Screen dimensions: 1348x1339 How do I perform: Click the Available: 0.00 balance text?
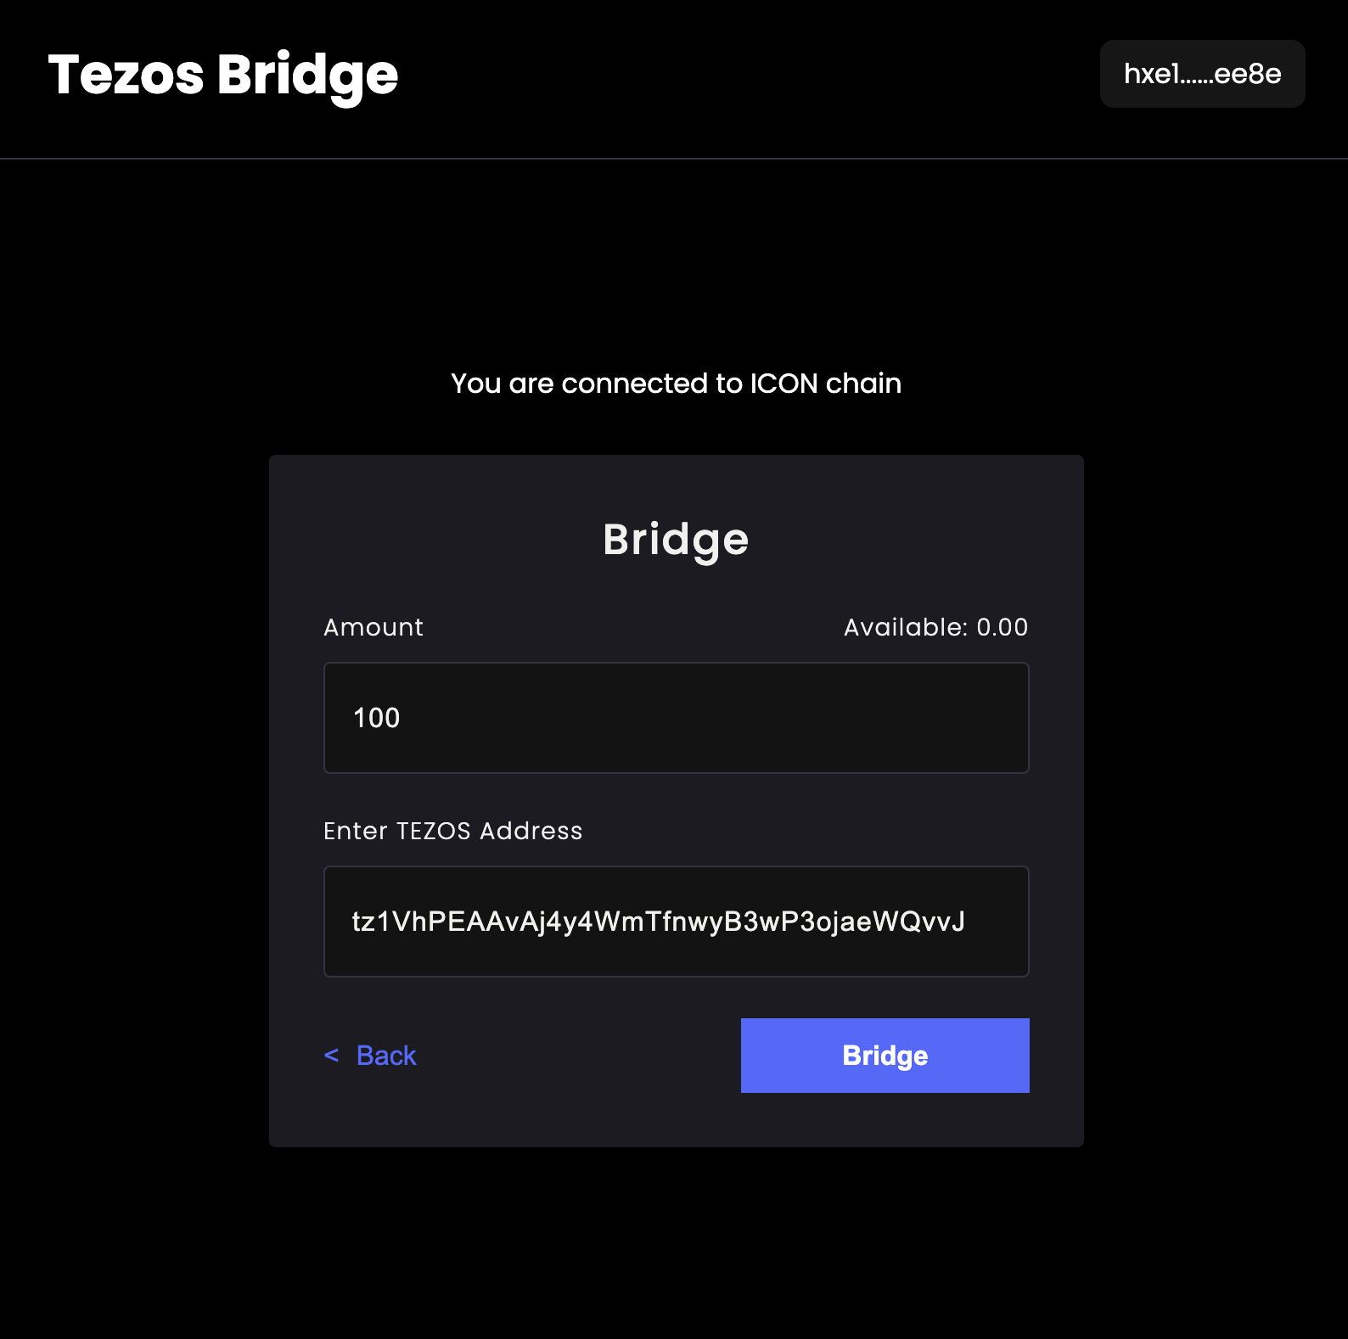click(935, 627)
